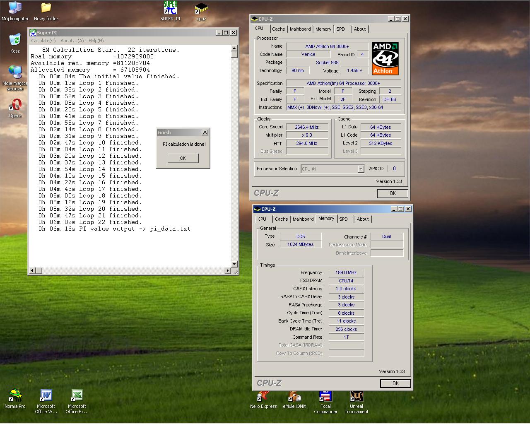Open Norma Pro desktop icon
Screen dimensions: 530x424
[15, 399]
